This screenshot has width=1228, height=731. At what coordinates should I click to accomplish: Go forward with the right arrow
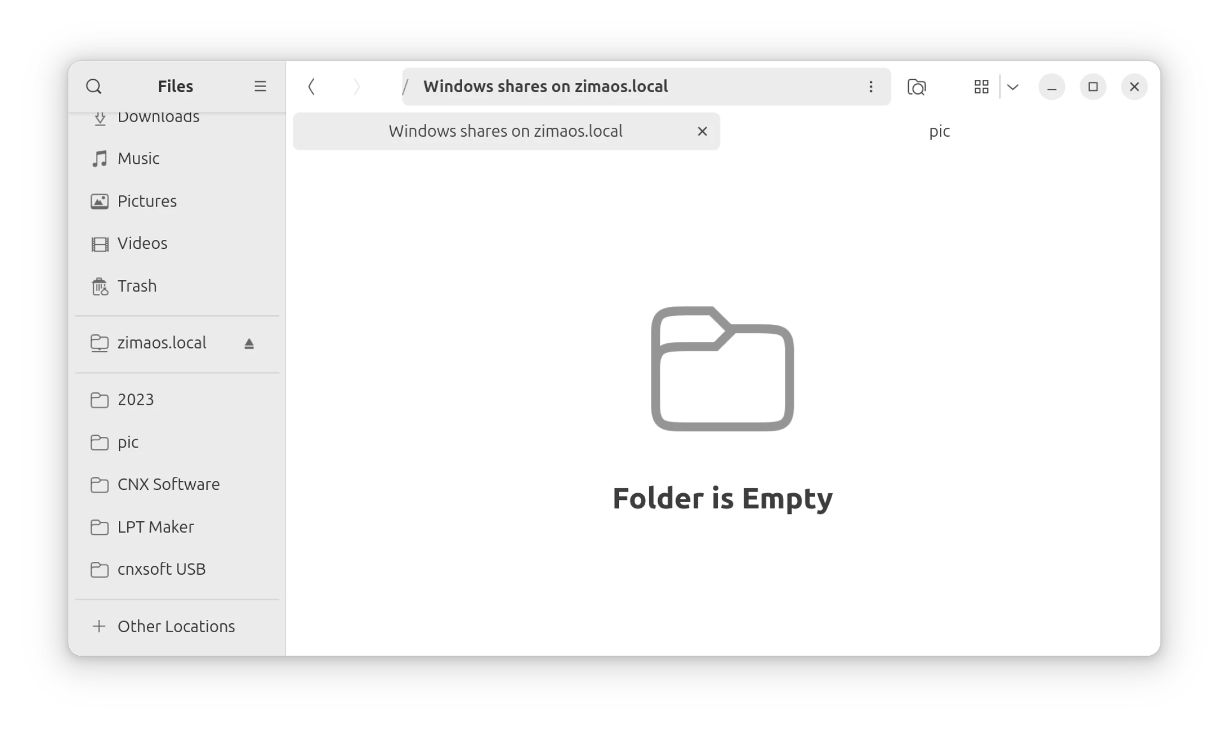pos(357,86)
